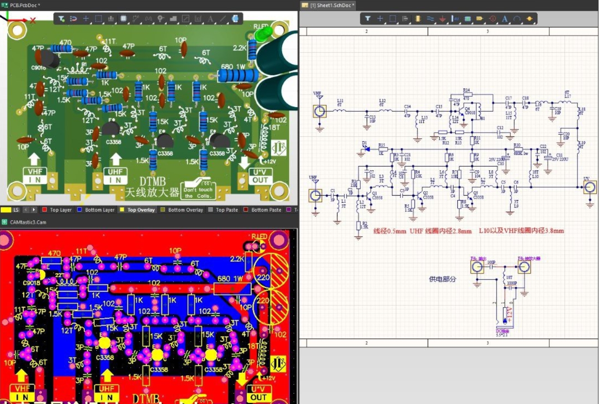Click the GND power port icon in schematic toolbar
Viewport: 599px width, 404px height.
442,19
